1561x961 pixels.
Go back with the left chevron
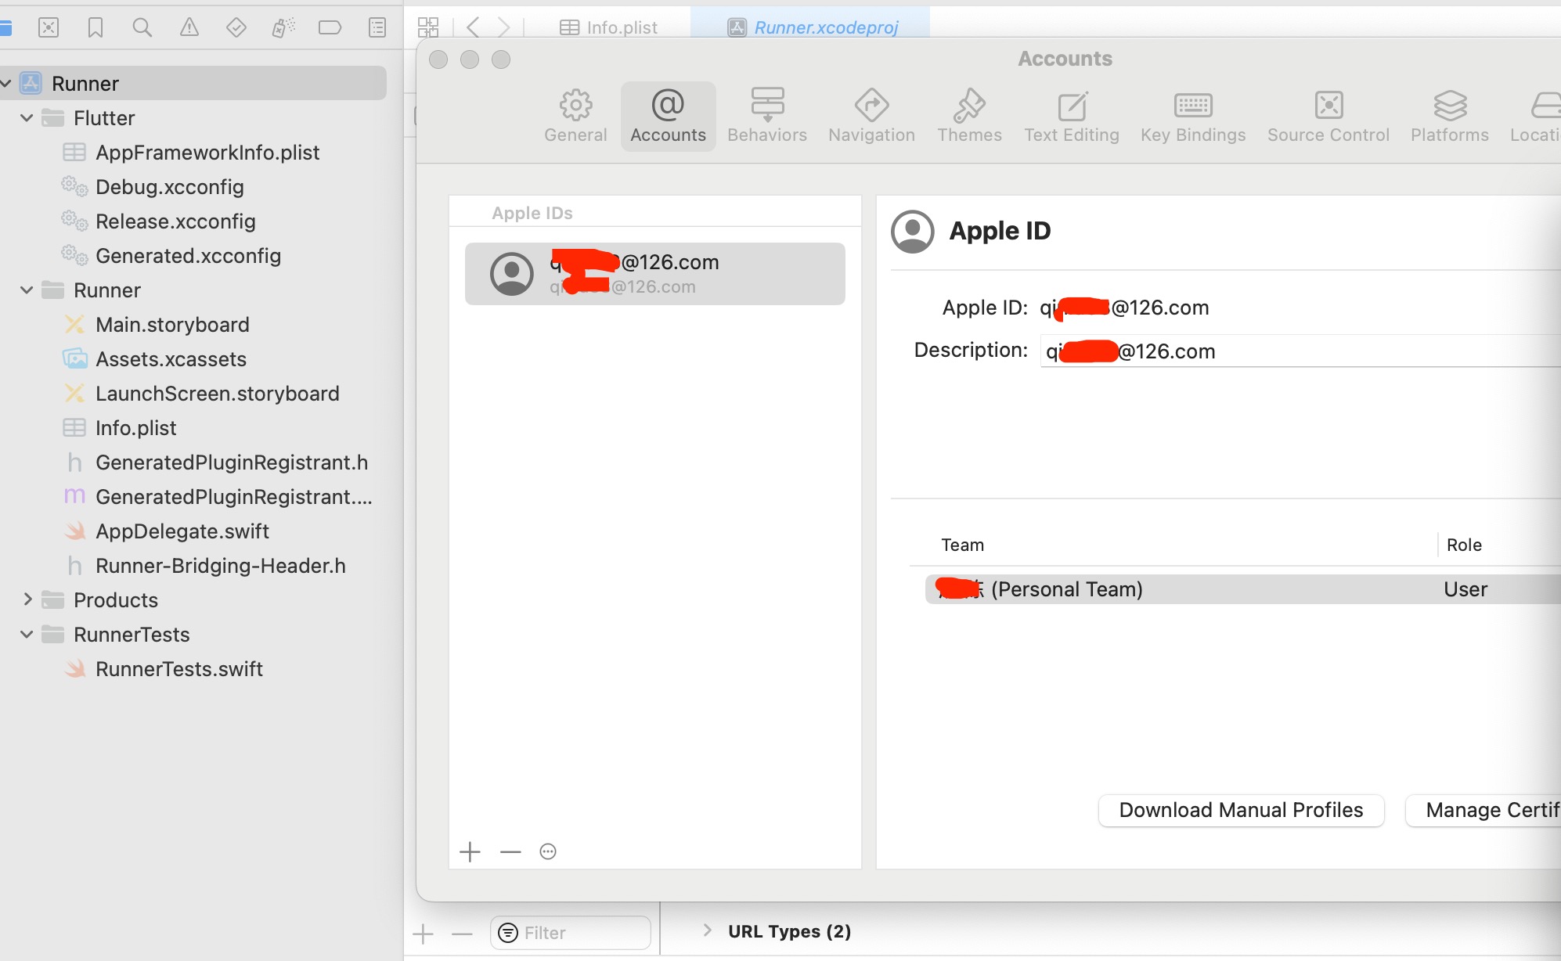[x=473, y=27]
